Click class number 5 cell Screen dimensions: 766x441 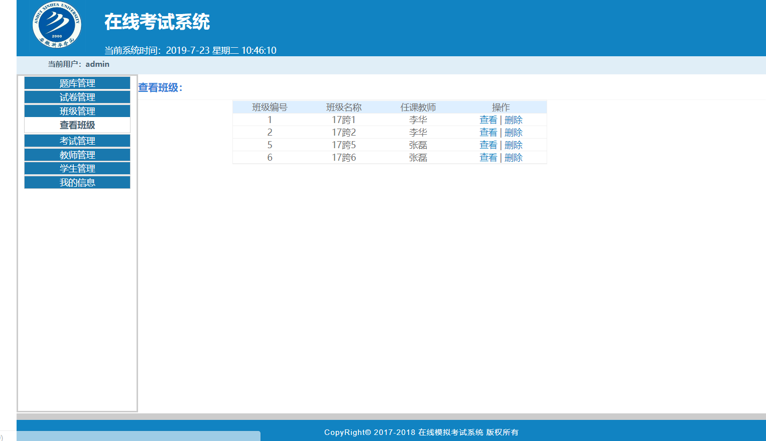click(270, 145)
